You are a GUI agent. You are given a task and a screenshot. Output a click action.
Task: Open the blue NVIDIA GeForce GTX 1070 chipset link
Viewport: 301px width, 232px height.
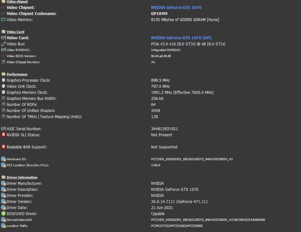176,7
